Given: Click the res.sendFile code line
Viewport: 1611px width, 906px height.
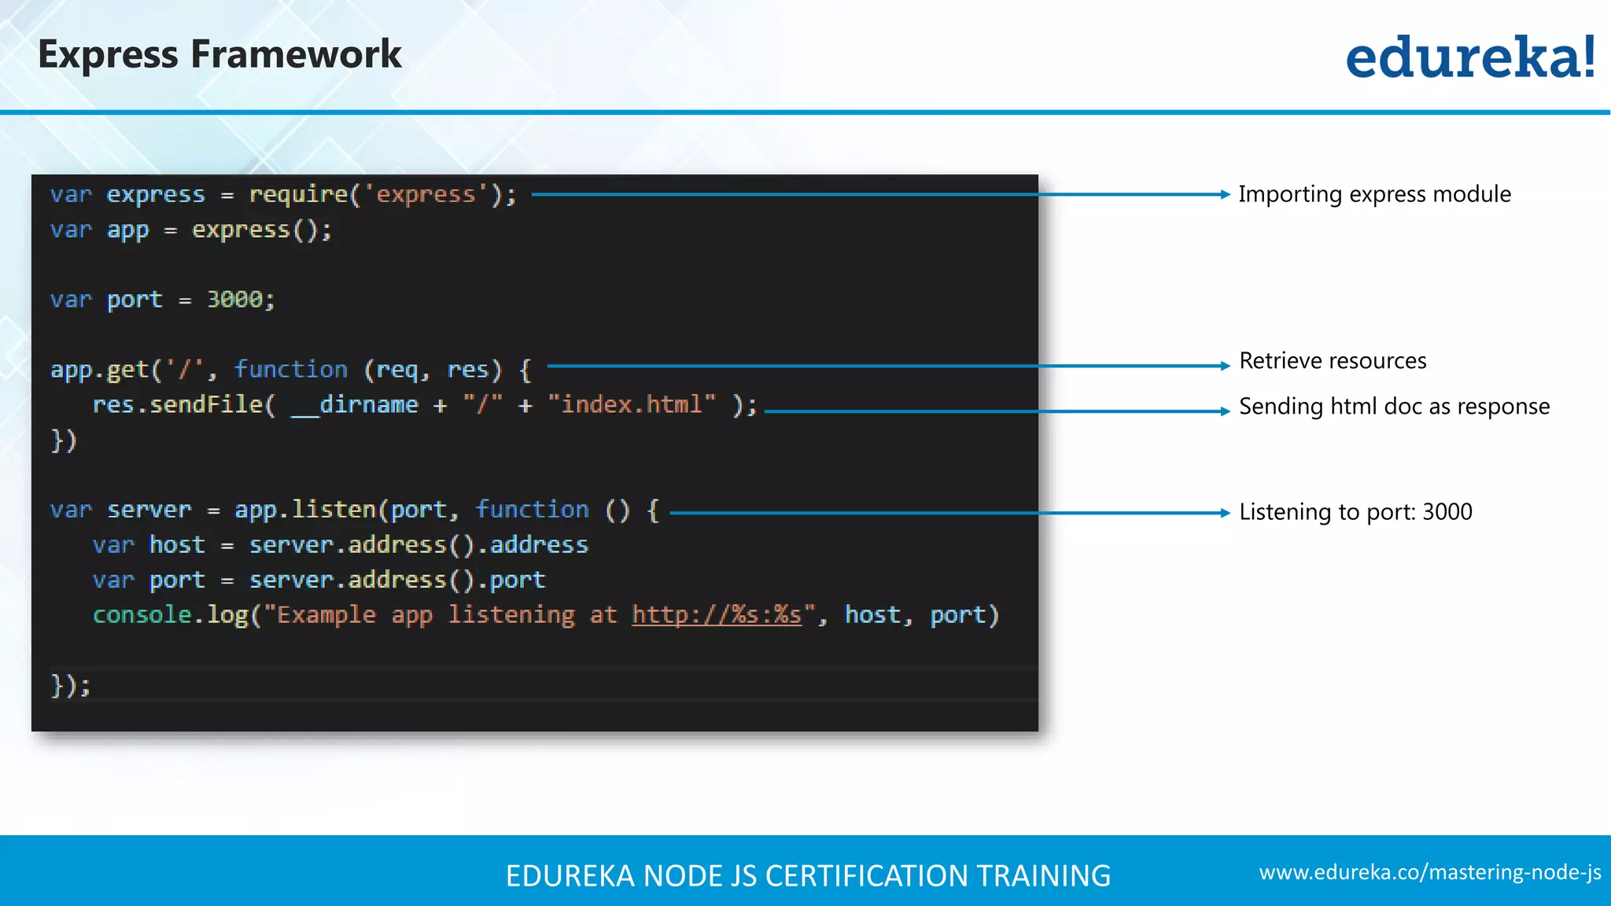Looking at the screenshot, I should 425,405.
